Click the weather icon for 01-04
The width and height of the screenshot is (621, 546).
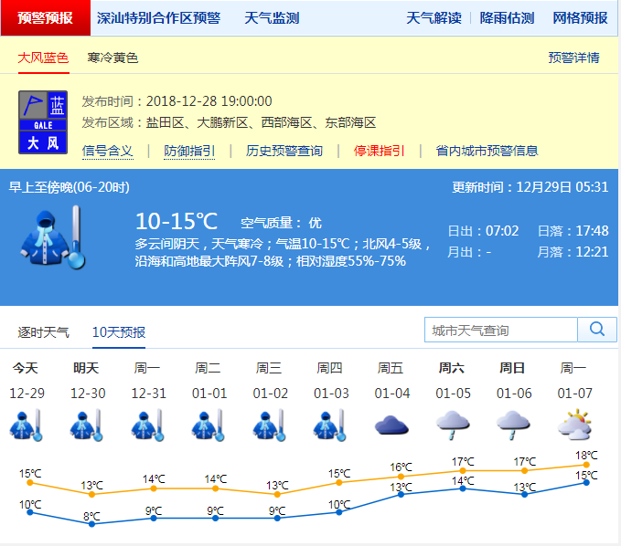tap(391, 425)
